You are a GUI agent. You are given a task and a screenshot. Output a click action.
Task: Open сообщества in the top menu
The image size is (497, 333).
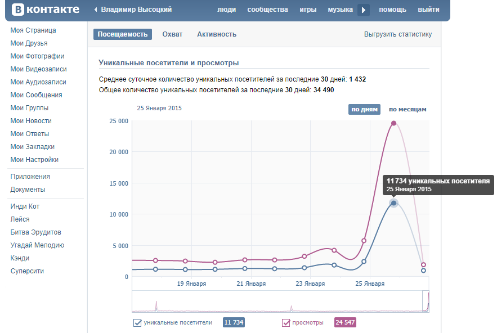click(x=267, y=10)
